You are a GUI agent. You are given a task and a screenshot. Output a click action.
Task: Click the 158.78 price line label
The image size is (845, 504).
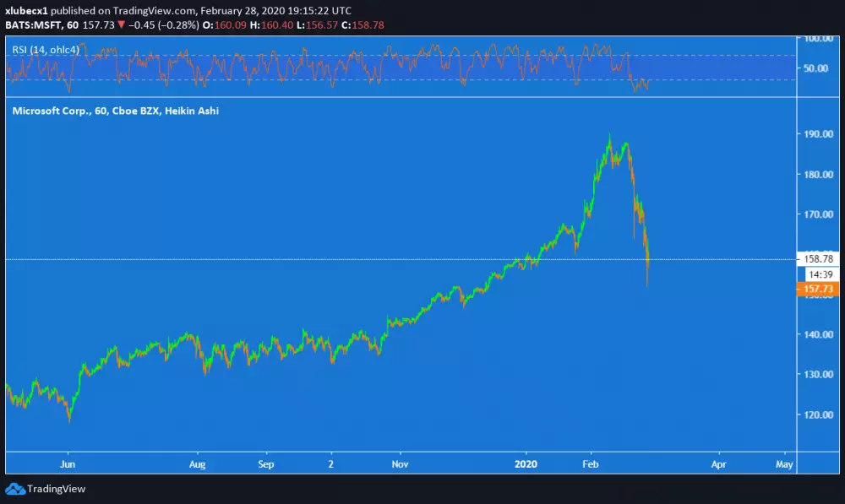click(816, 259)
